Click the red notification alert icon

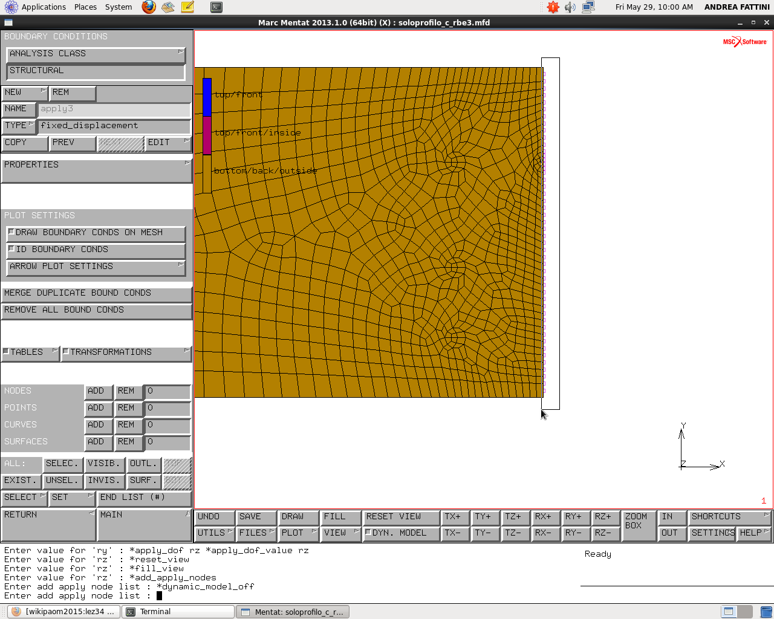553,7
